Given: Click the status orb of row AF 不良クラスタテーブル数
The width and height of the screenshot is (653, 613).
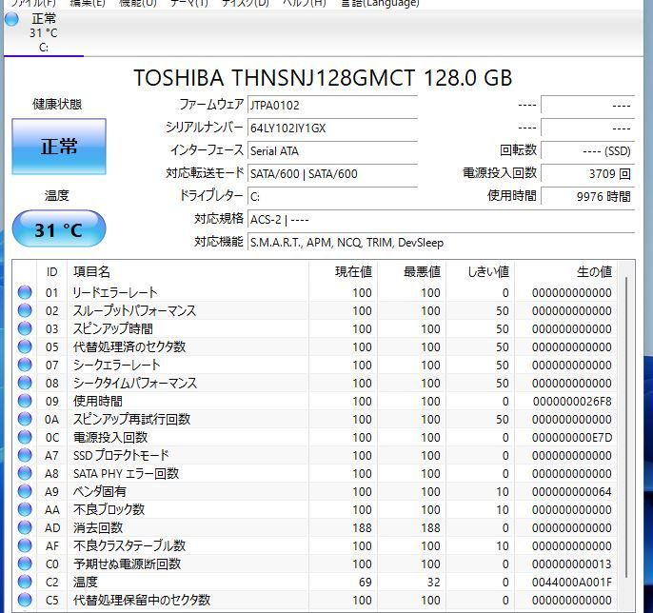Looking at the screenshot, I should click(x=25, y=546).
